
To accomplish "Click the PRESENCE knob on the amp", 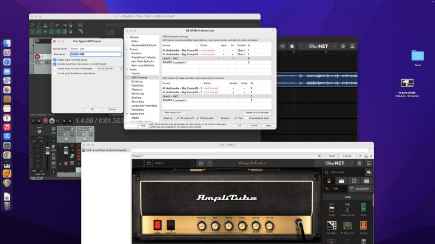I will tap(201, 226).
